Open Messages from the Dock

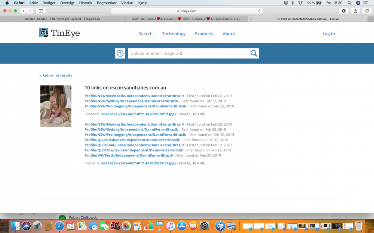(93, 226)
